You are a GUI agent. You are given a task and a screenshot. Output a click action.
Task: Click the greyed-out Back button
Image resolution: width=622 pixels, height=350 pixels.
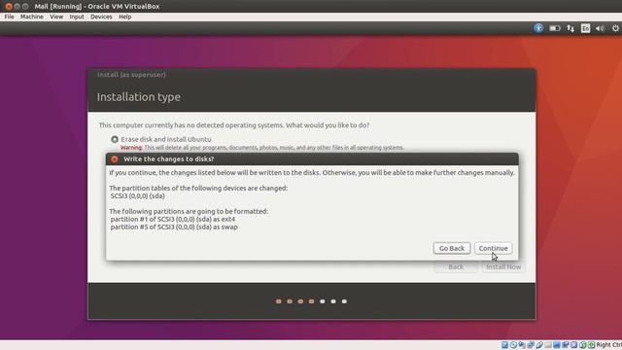click(x=456, y=266)
